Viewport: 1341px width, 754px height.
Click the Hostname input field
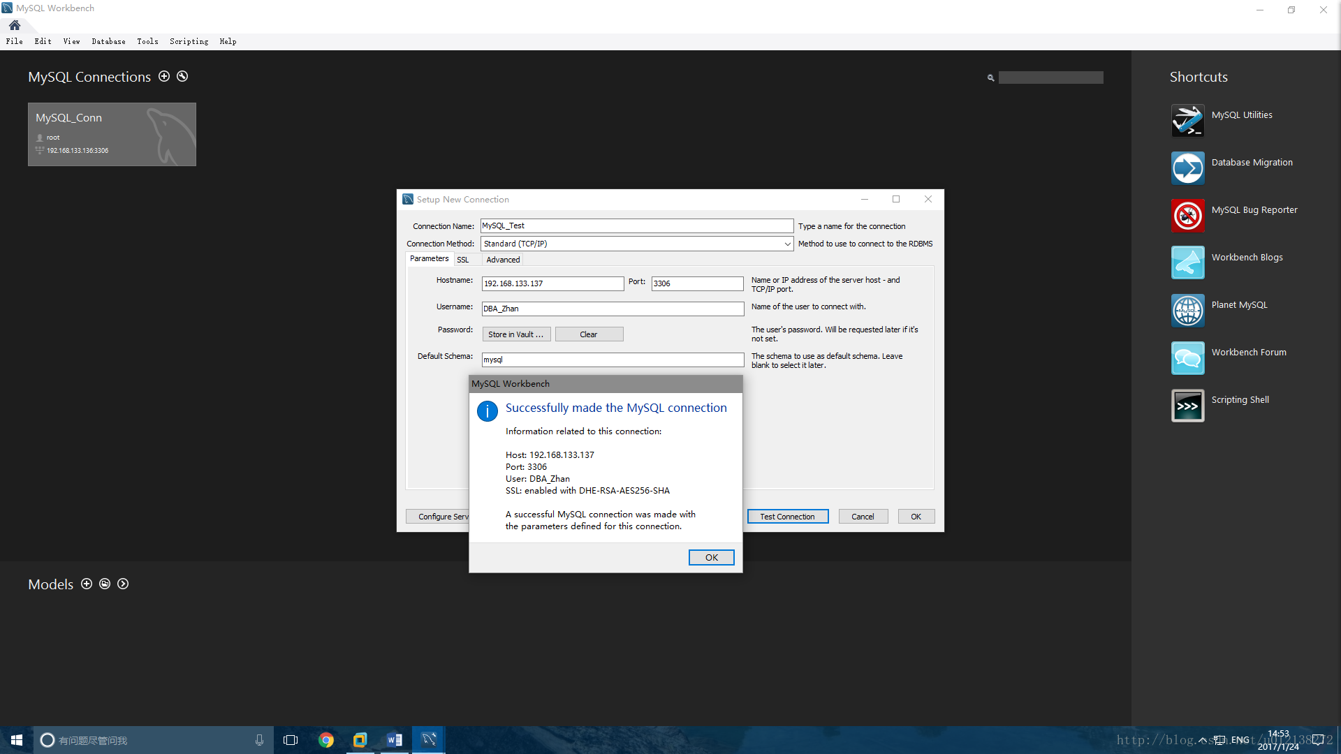(x=552, y=283)
